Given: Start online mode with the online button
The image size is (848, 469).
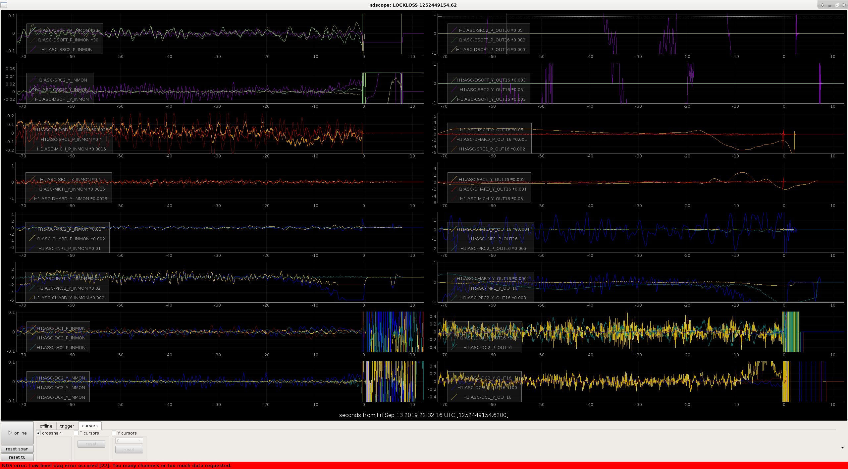Looking at the screenshot, I should click(x=17, y=433).
